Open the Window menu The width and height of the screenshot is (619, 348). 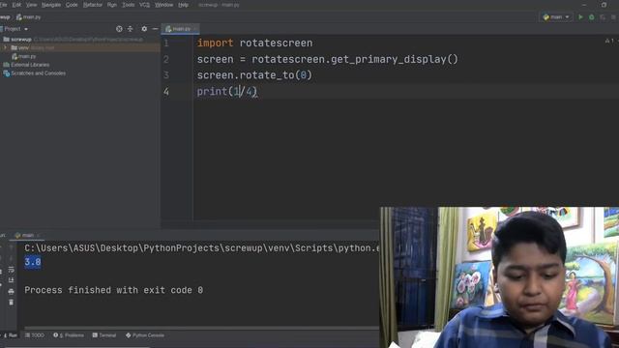(163, 5)
